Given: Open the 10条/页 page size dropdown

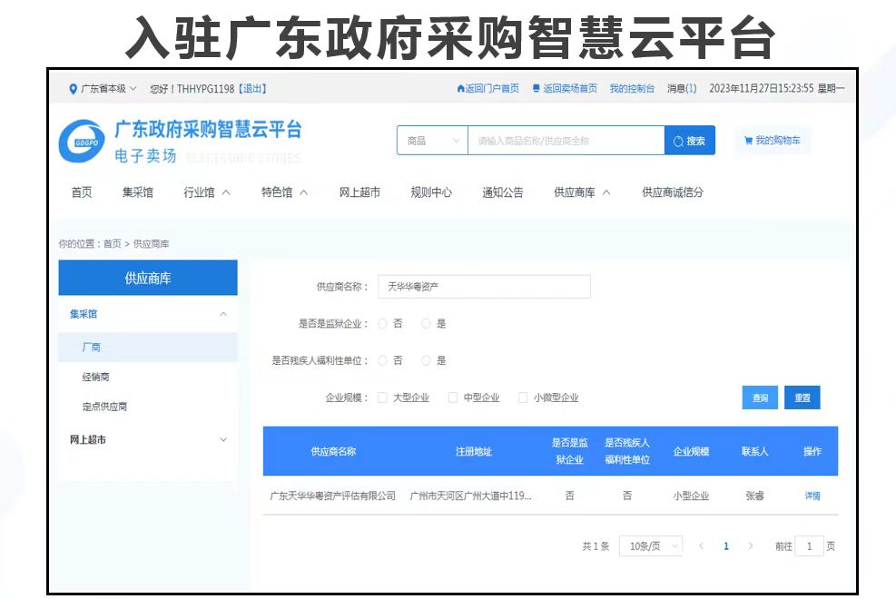Looking at the screenshot, I should click(651, 546).
